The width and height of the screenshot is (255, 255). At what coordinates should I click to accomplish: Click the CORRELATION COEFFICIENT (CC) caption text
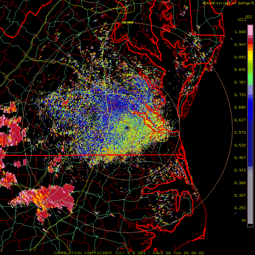pos(89,253)
